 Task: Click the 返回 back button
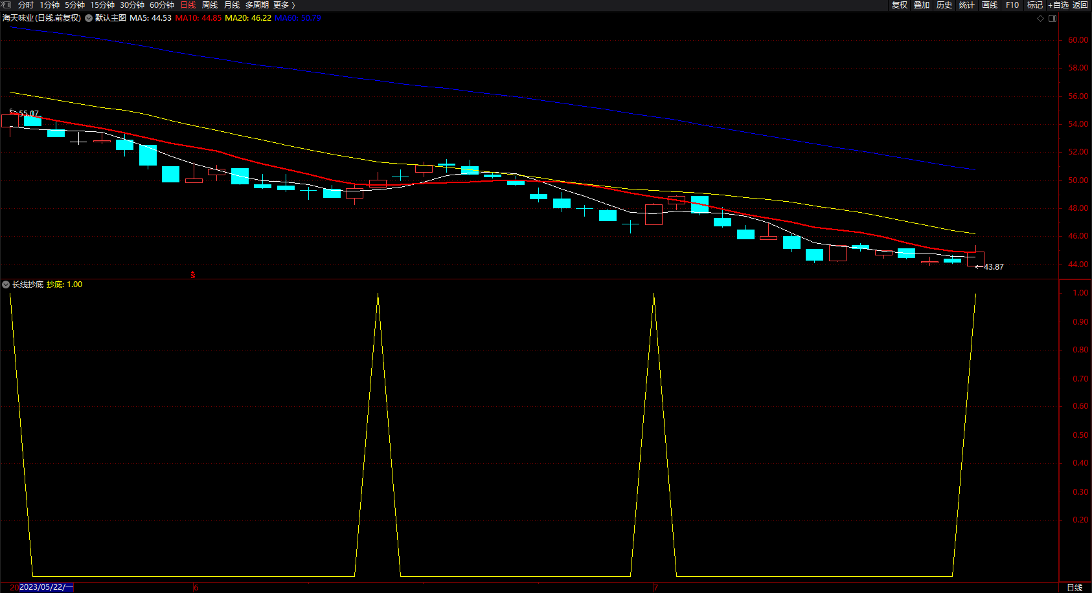click(x=1080, y=5)
